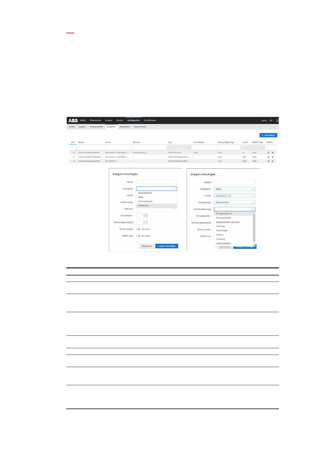Click the edit pencil for event ID 12
Viewport: 320px width, 458px height.
point(268,153)
